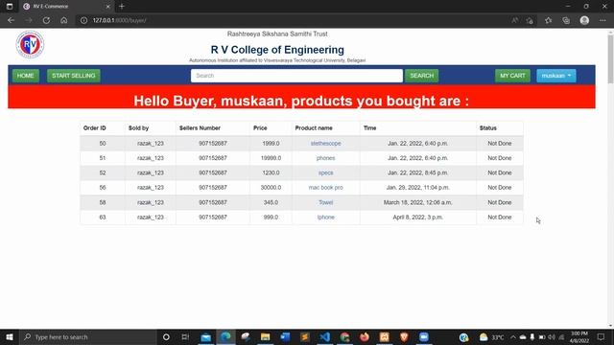Open the Get Help icon in taskbar
This screenshot has height=345, width=614.
pos(464,337)
